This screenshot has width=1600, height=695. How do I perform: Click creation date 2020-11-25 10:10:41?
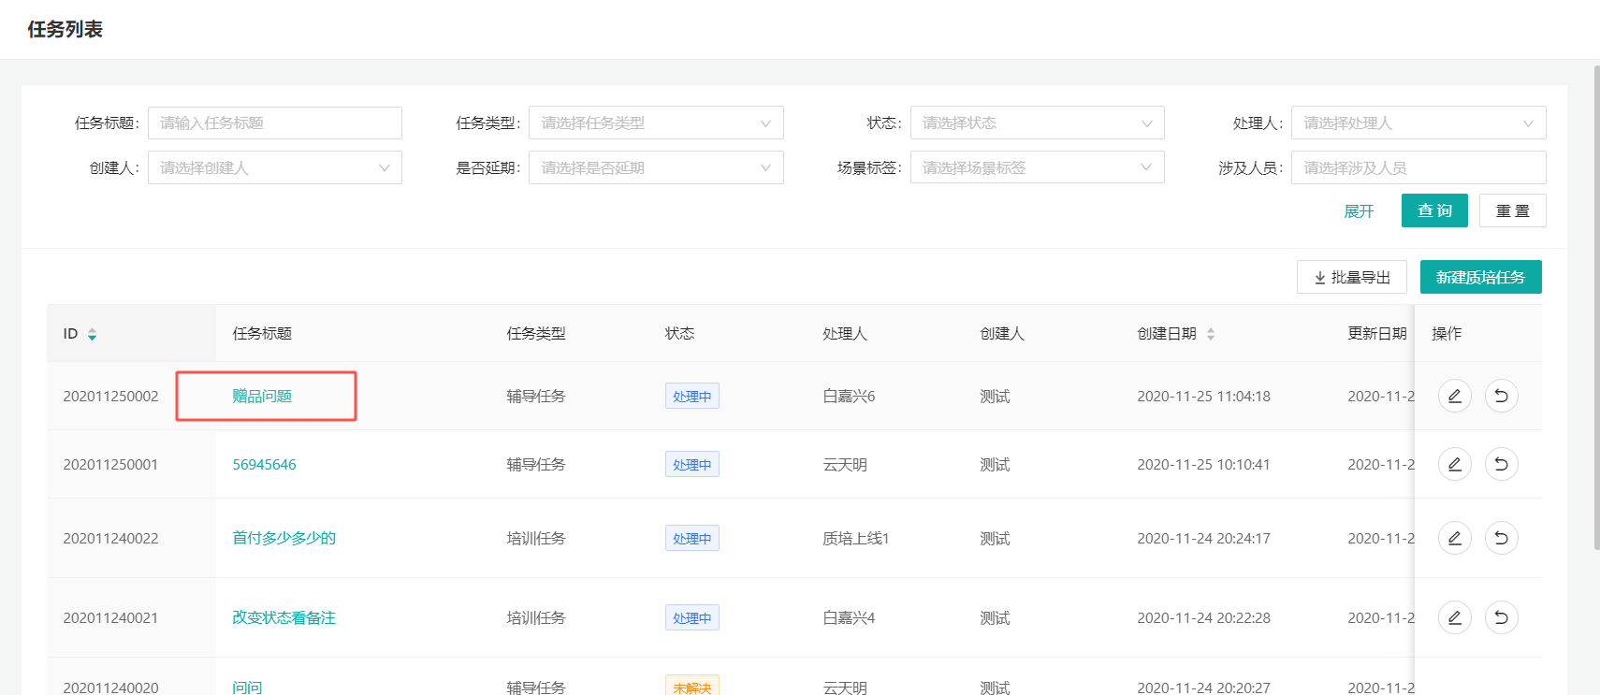pyautogui.click(x=1203, y=464)
